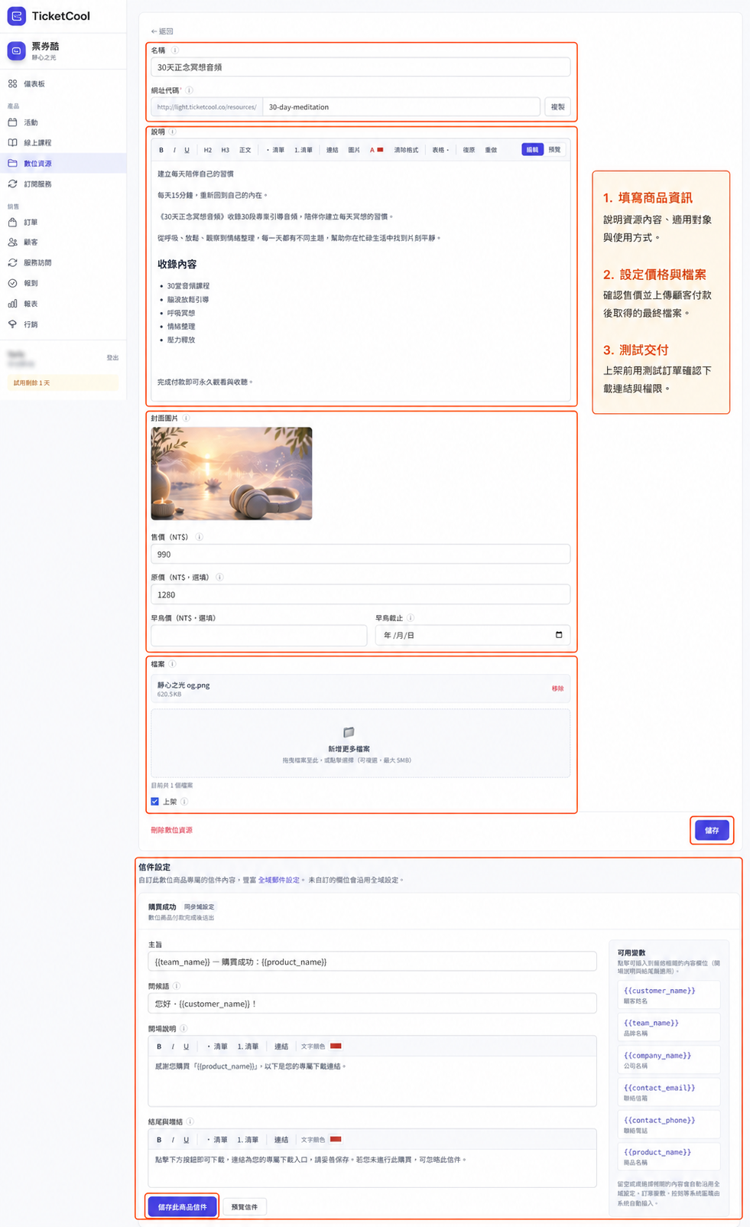Open 服務訪問 in sidebar
This screenshot has height=1227, width=750.
37,263
